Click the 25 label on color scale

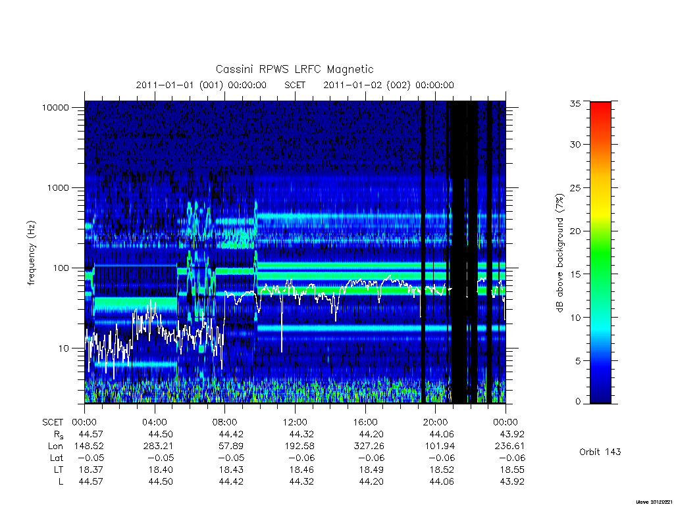click(575, 187)
